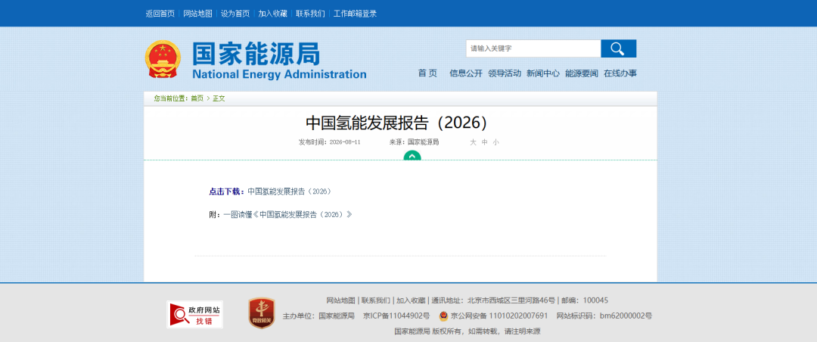Viewport: 817px width, 342px height.
Task: Open 工作邮箱登录 link
Action: point(355,14)
